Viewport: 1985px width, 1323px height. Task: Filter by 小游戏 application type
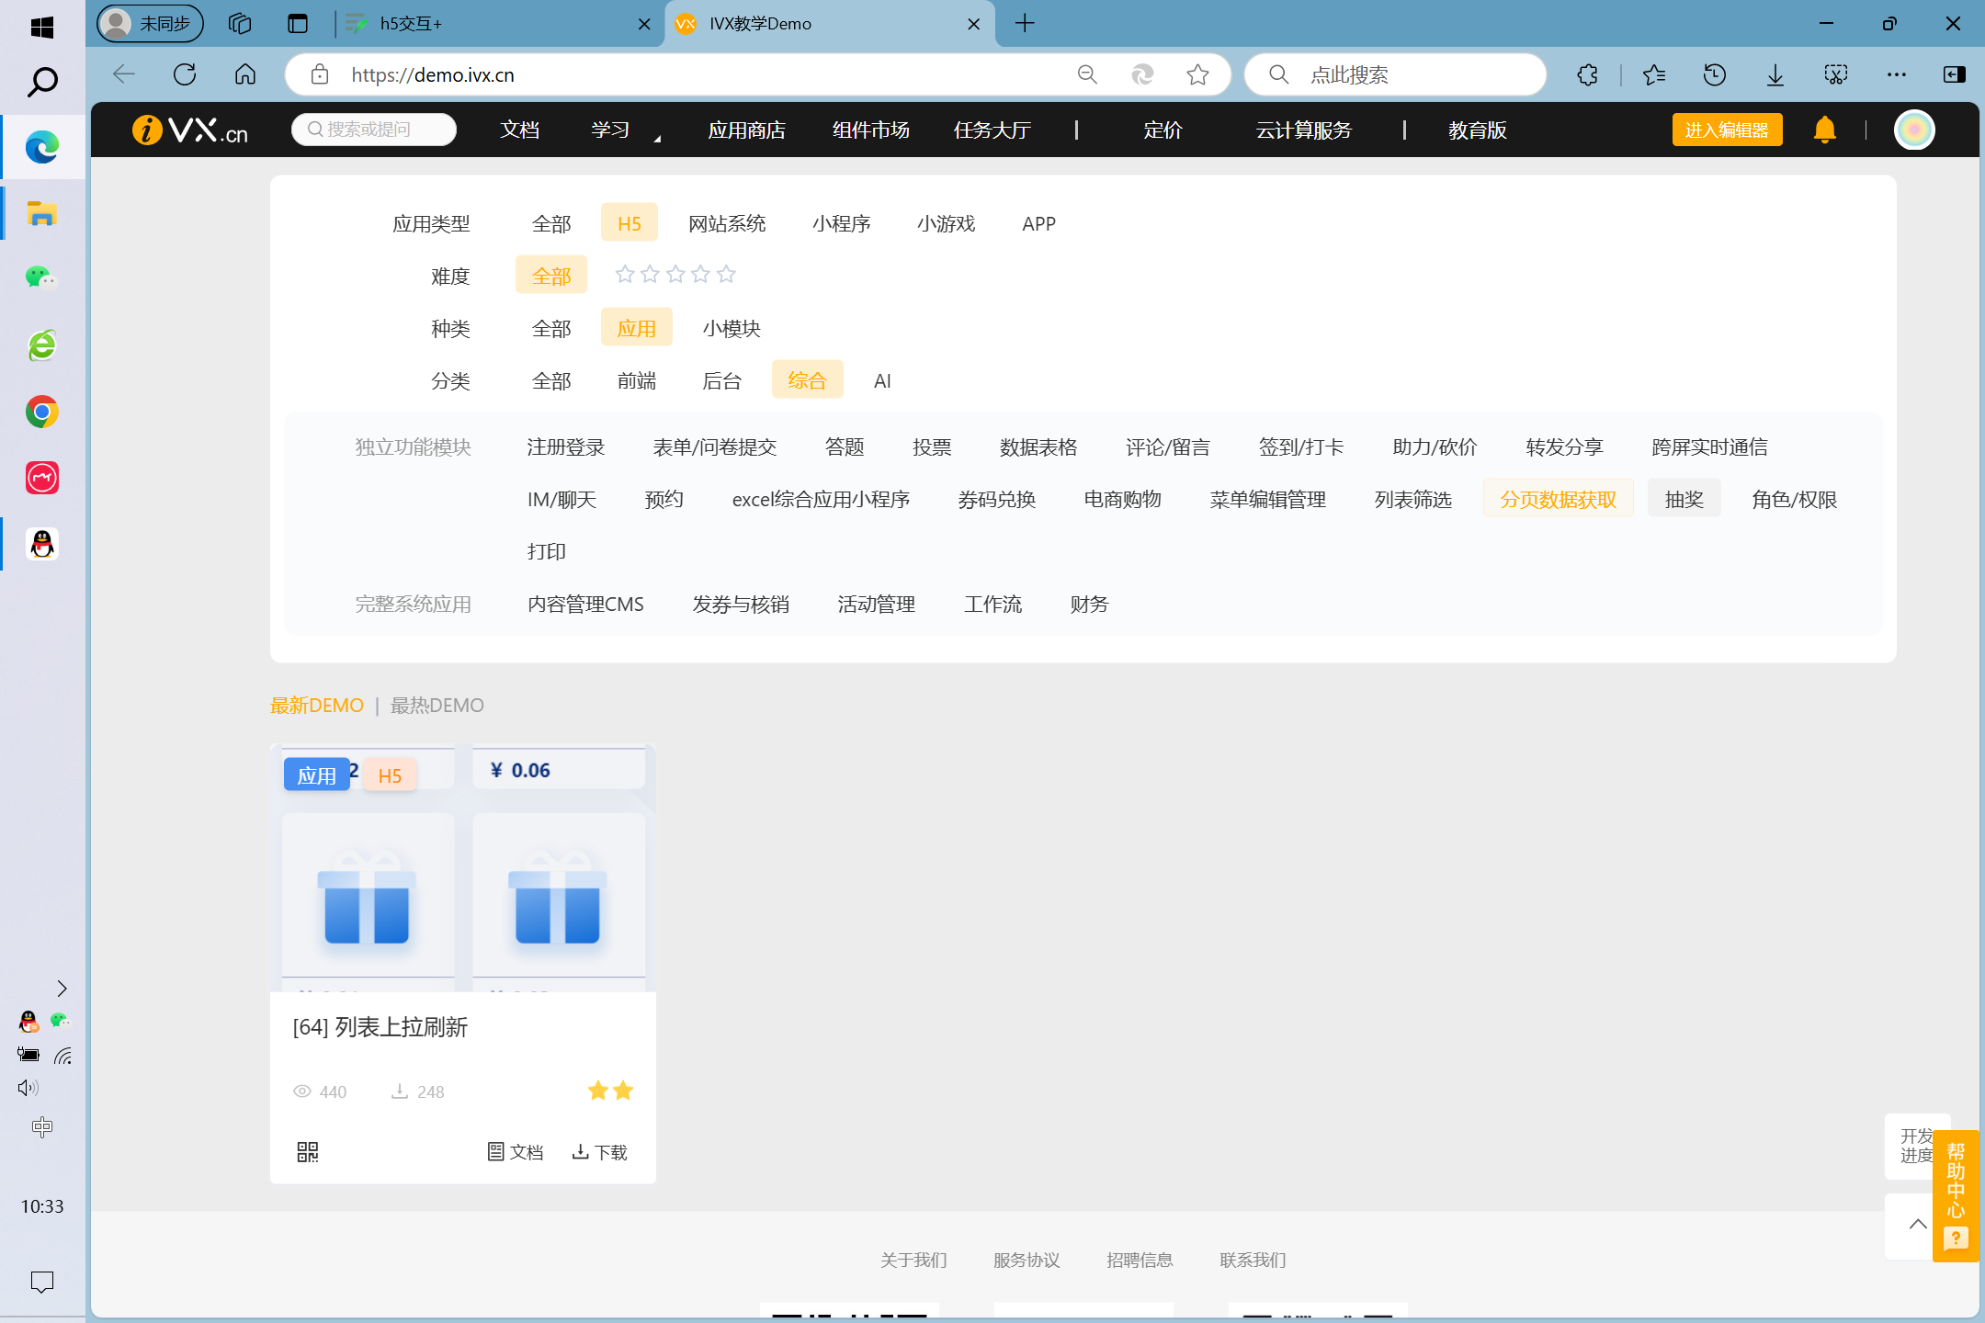point(947,223)
